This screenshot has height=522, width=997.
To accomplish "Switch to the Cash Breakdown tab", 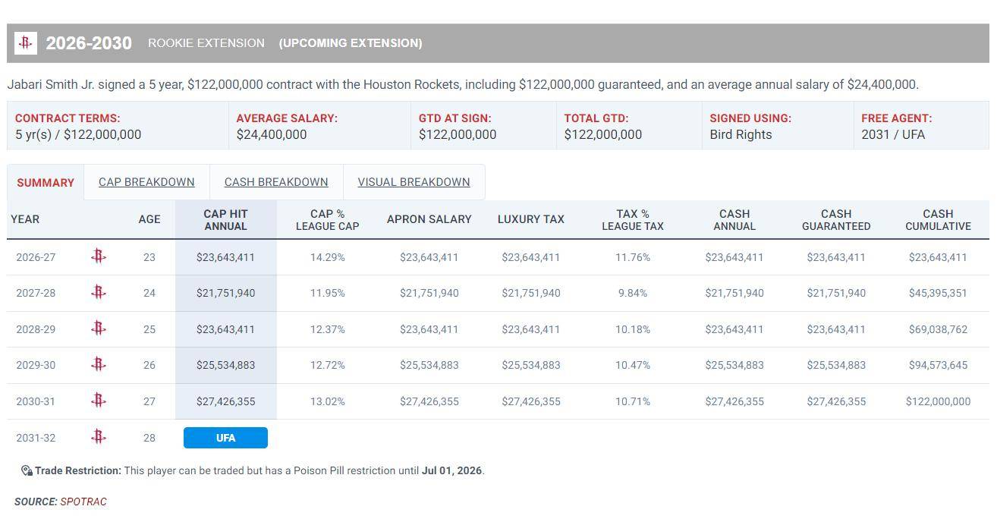I will pos(276,182).
